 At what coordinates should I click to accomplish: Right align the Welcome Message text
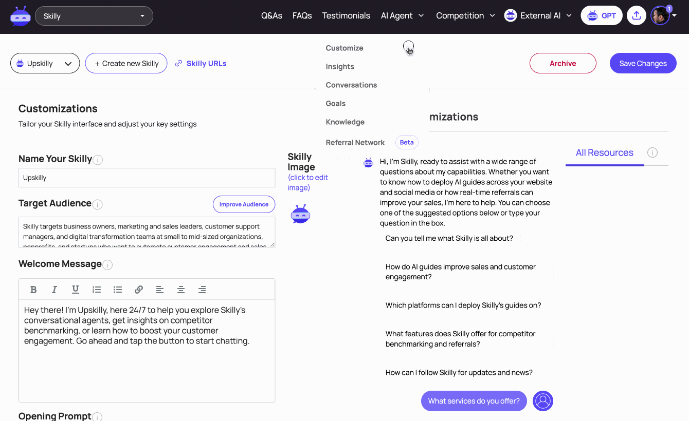coord(202,290)
